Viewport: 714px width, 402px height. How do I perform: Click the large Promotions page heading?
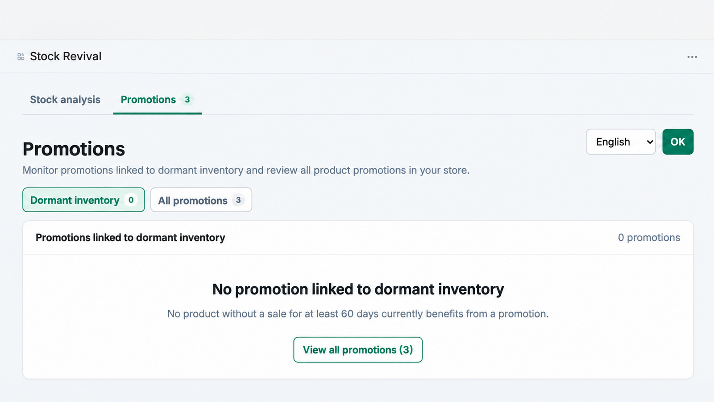pyautogui.click(x=74, y=149)
